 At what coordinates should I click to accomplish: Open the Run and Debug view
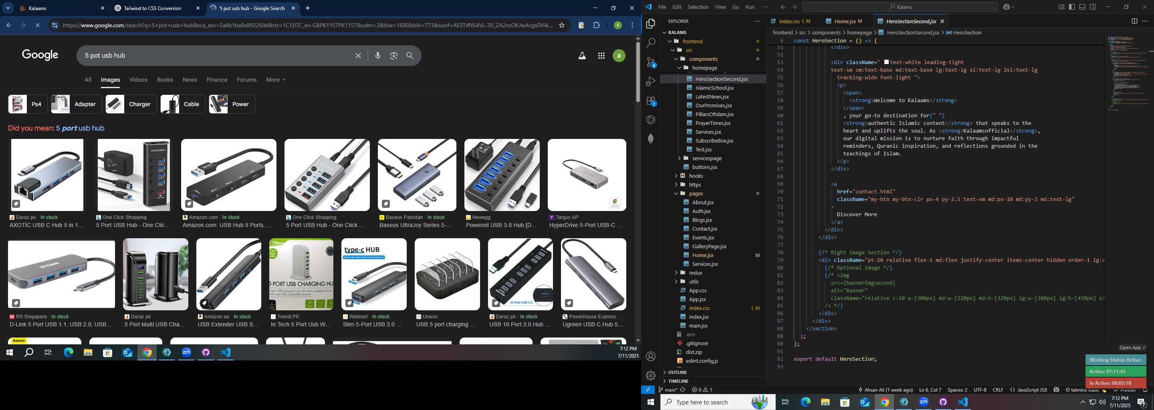pos(650,81)
